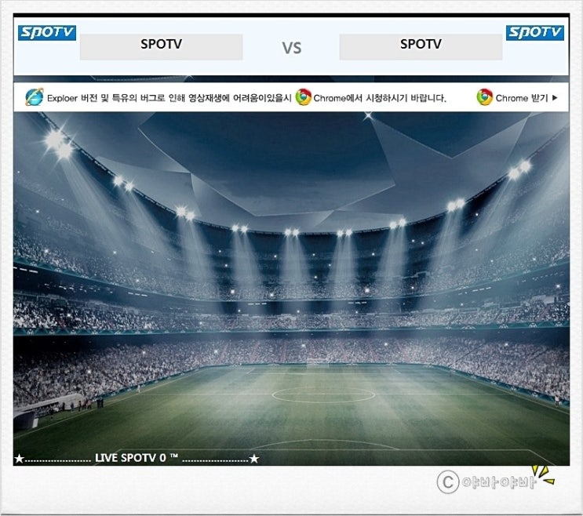Click the SPOTV logo at top left
583x516 pixels.
click(x=47, y=33)
